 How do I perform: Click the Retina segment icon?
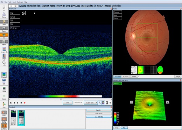pyautogui.click(x=4, y=75)
